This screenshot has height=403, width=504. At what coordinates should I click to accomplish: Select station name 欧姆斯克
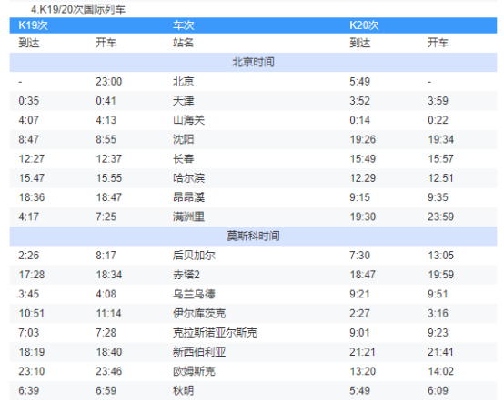click(194, 371)
